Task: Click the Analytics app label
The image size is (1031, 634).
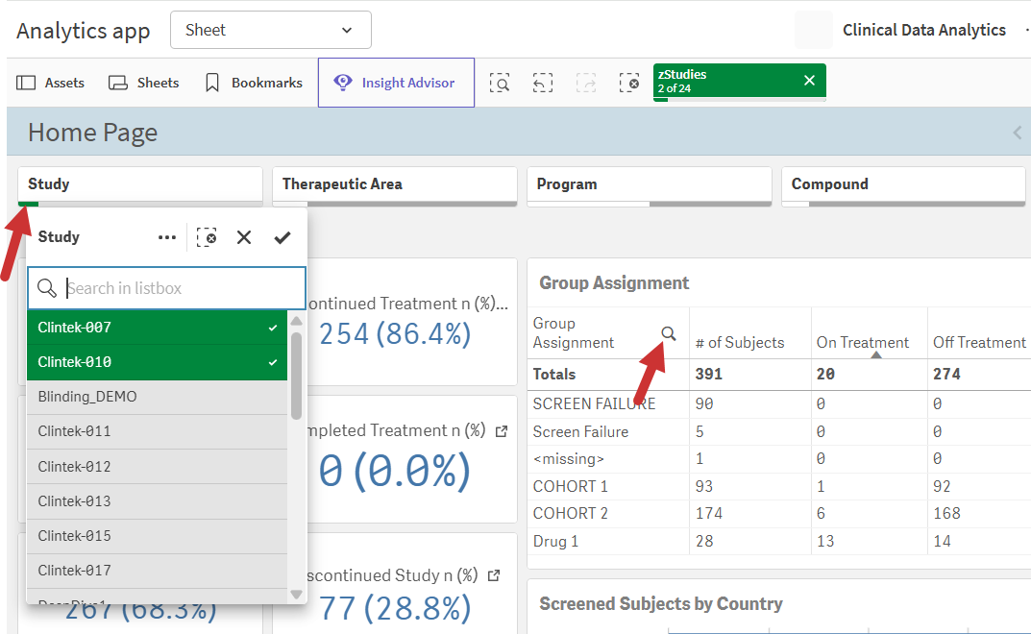Action: point(84,31)
